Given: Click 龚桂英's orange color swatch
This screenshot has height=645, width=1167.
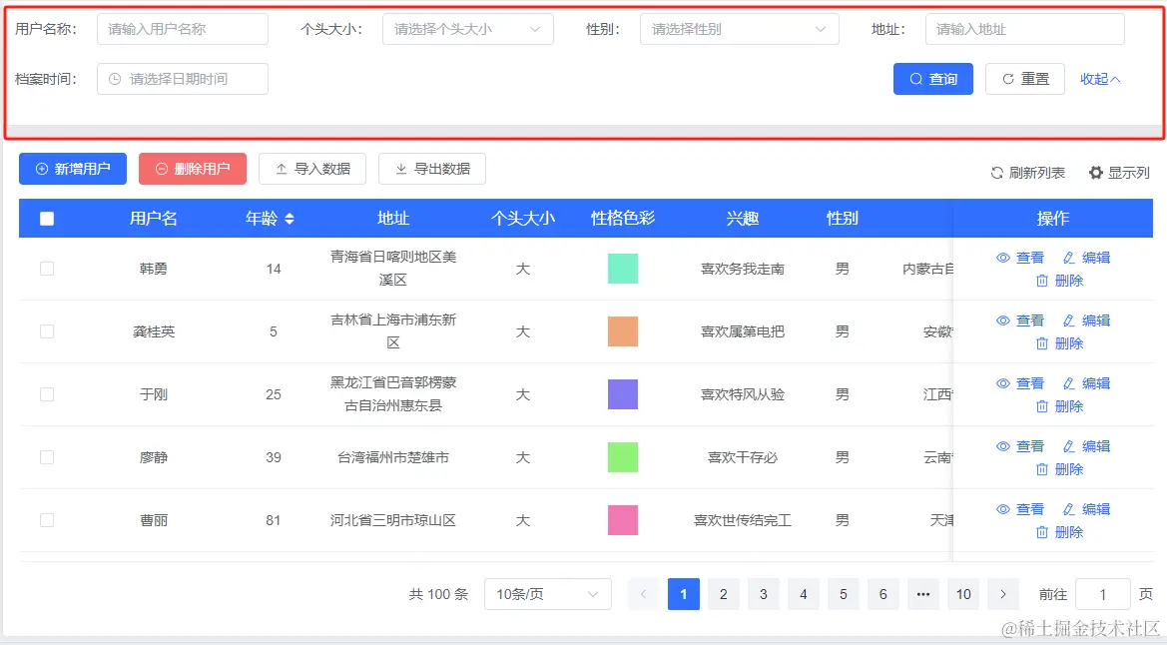Looking at the screenshot, I should click(x=623, y=331).
